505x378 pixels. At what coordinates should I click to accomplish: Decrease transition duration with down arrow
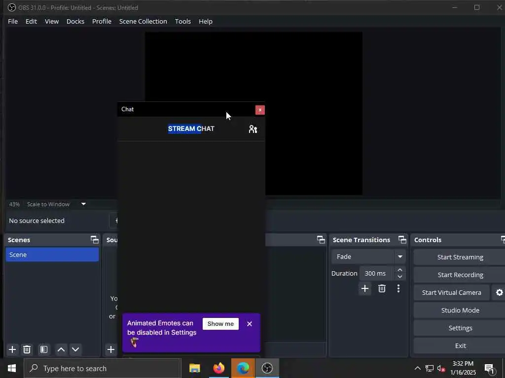(399, 277)
